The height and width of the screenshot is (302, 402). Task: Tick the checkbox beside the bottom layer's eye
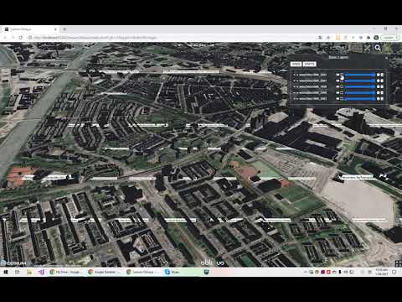point(342,99)
